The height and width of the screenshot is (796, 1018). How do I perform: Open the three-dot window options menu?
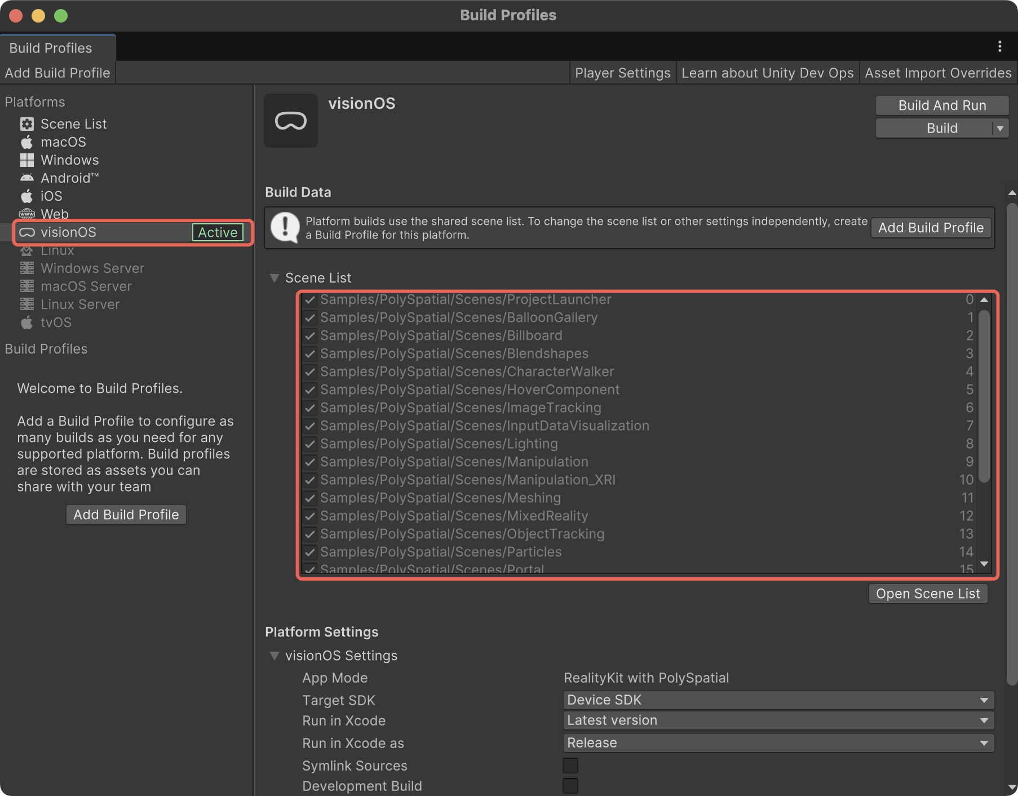[x=1000, y=46]
